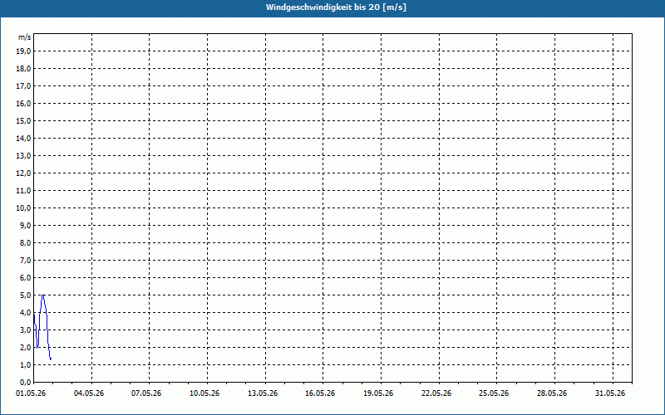Click the y-axis value '19,0'

pos(23,51)
